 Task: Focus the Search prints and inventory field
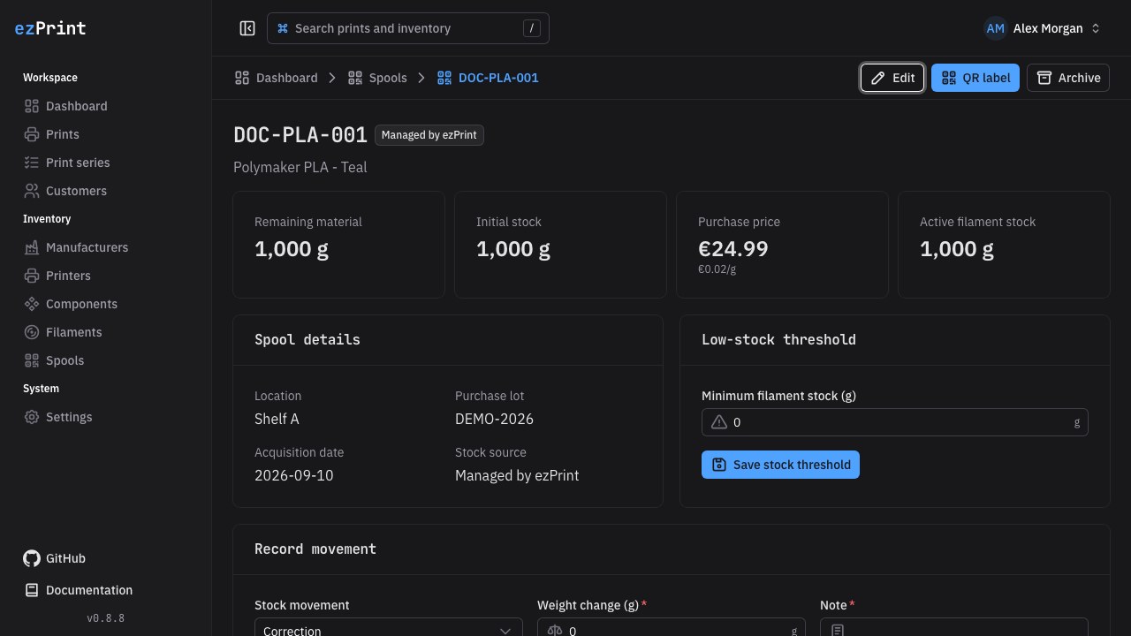(x=408, y=28)
